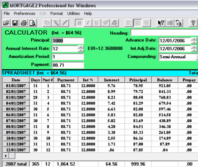Decrease Annual Interest Rate with down arrow
198x167 pixels.
pyautogui.click(x=81, y=50)
